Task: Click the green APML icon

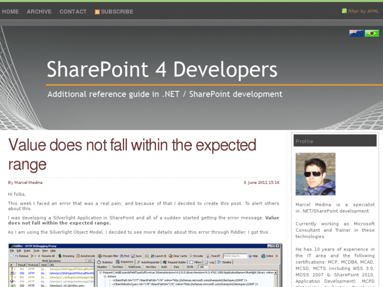Action: click(x=344, y=11)
